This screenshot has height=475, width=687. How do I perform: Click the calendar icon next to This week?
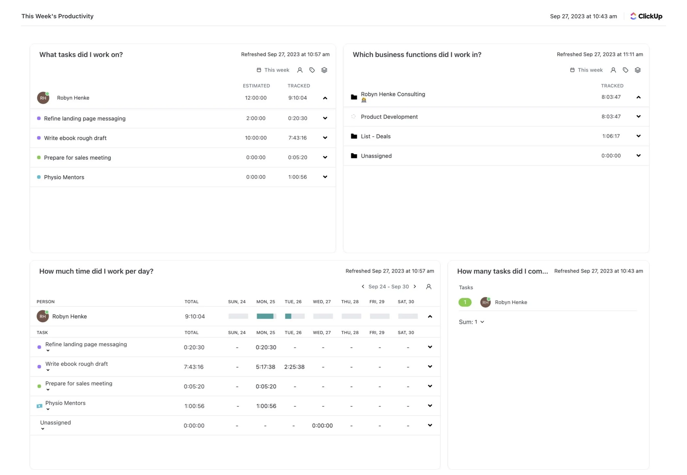[x=258, y=70]
